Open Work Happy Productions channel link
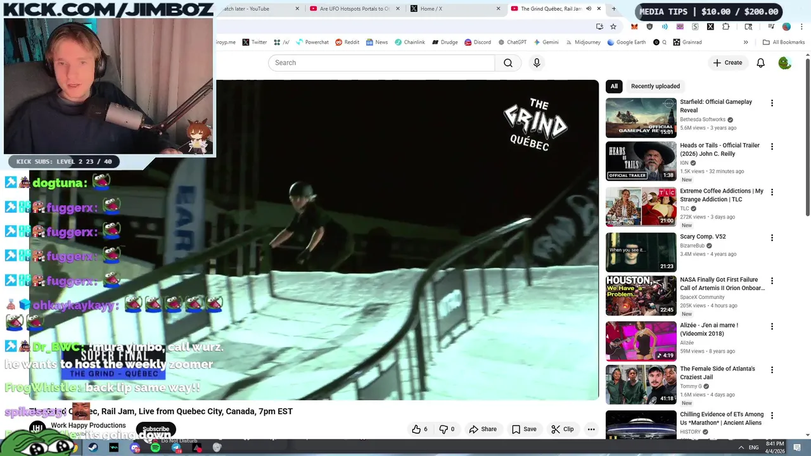Screen dimensions: 811x456 click(x=88, y=426)
